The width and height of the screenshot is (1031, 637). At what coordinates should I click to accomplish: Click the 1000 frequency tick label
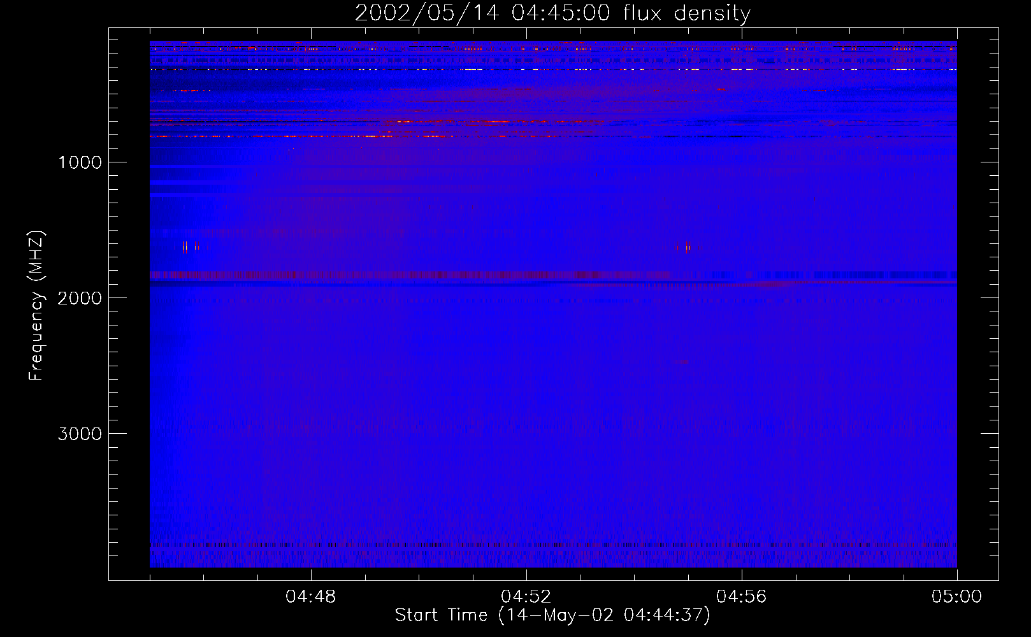coord(80,162)
